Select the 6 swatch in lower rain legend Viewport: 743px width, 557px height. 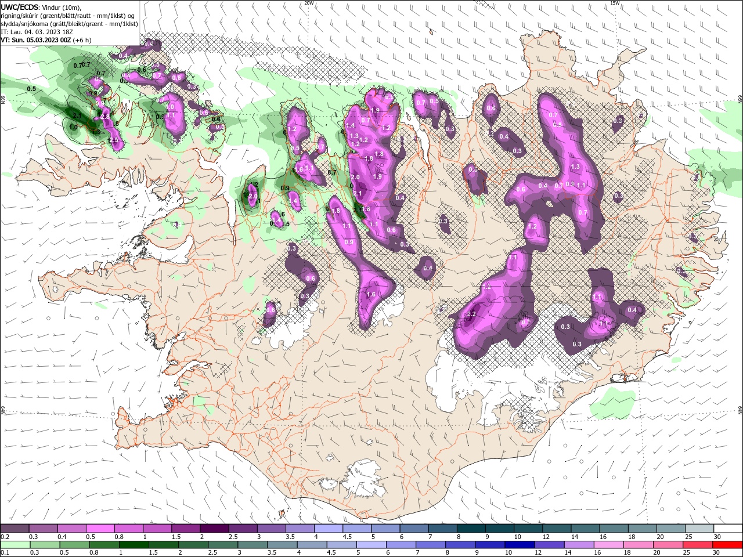tap(401, 544)
